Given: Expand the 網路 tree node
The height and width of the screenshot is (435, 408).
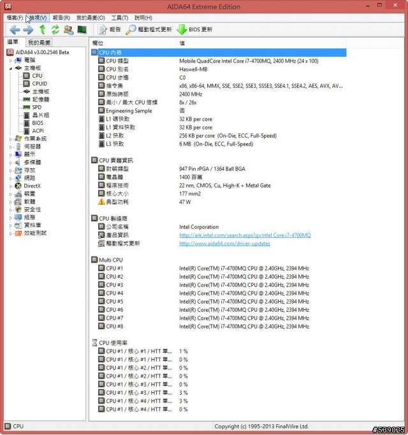Looking at the screenshot, I should tap(11, 179).
